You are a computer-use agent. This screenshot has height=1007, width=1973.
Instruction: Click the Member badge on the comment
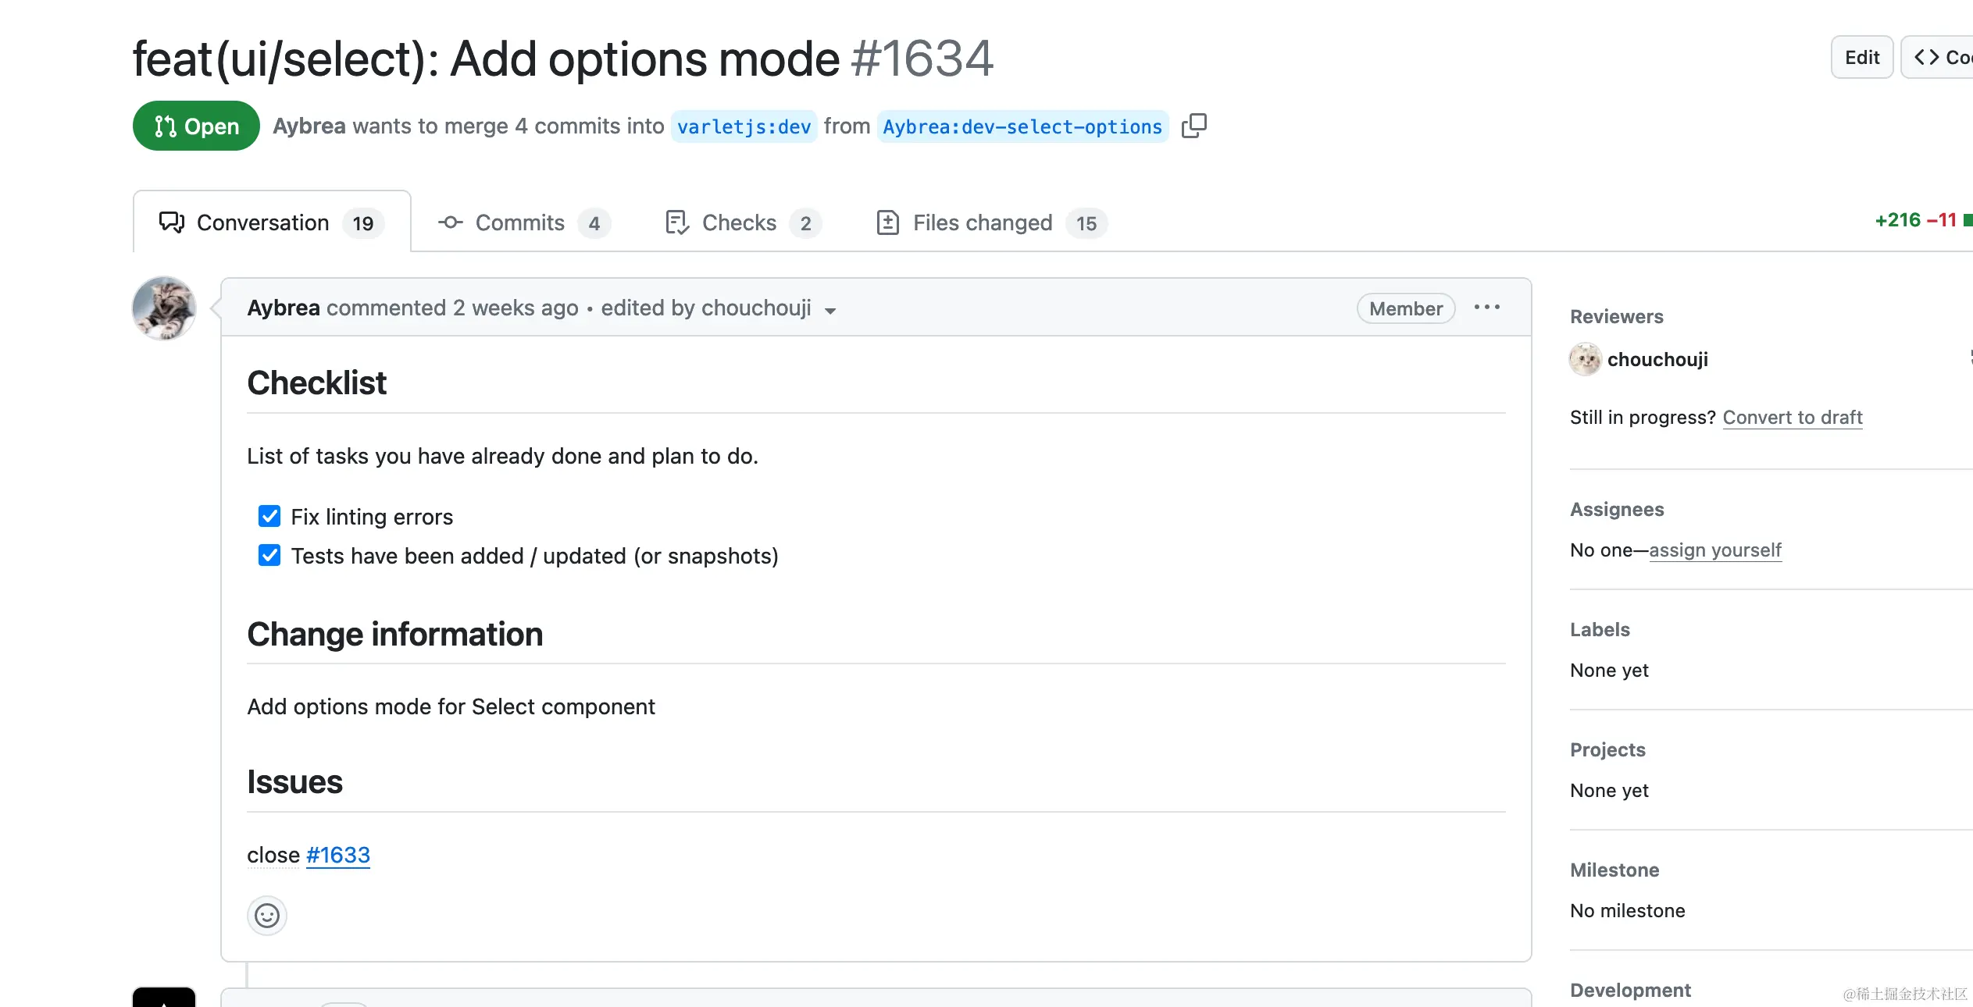coord(1405,308)
